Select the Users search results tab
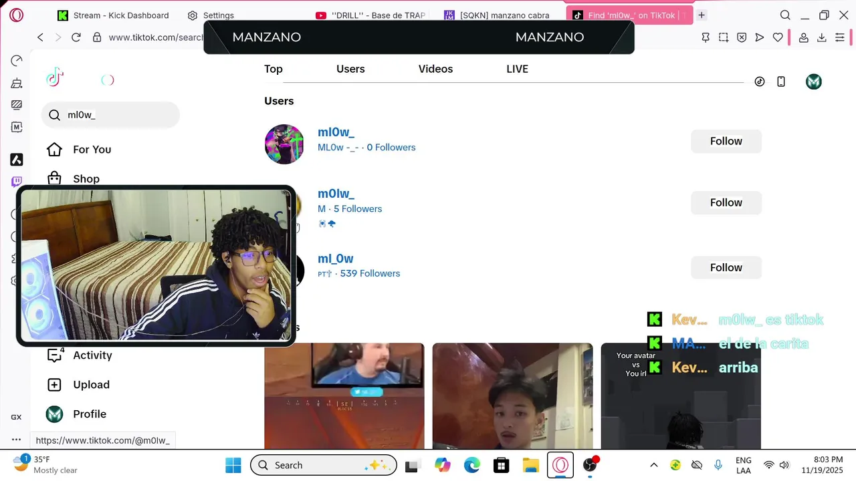 (x=350, y=69)
